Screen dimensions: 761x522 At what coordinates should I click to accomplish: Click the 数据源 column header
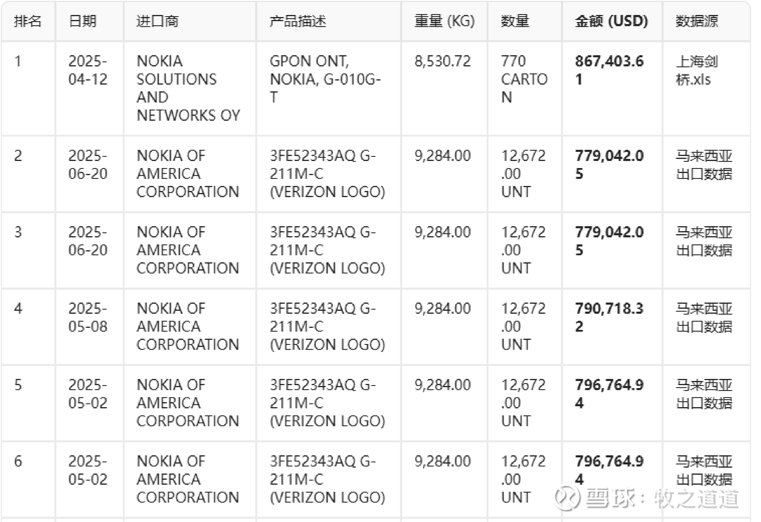[x=697, y=21]
